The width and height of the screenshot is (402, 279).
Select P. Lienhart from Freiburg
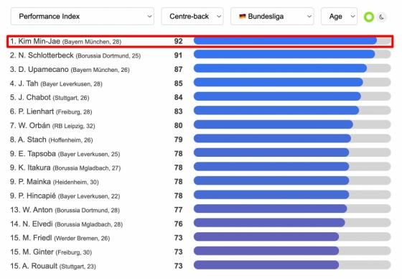pyautogui.click(x=51, y=111)
